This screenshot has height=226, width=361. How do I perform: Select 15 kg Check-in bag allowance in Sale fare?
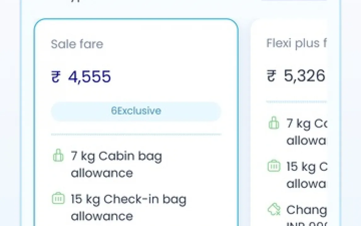(x=128, y=207)
